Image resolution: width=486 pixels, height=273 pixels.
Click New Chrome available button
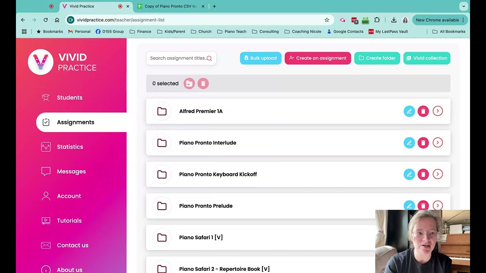(440, 20)
